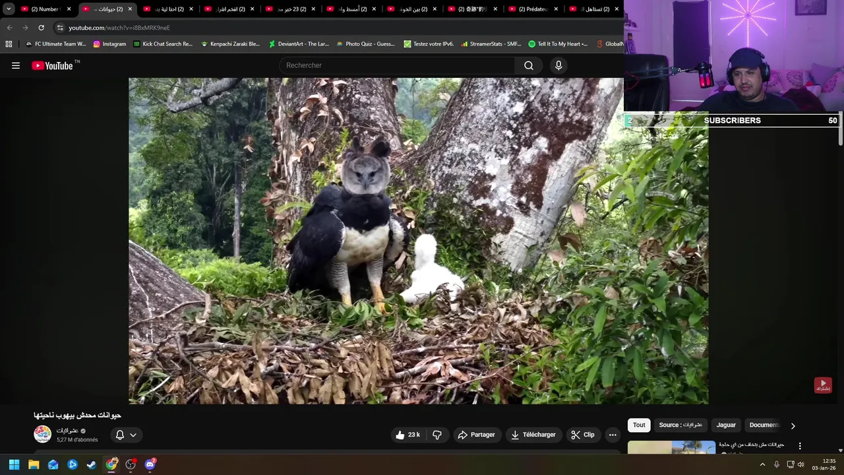The image size is (844, 475).
Task: Open the Outlook mail taskbar icon
Action: click(53, 464)
